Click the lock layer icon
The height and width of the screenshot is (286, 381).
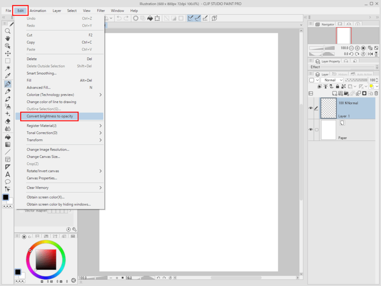coord(337,87)
